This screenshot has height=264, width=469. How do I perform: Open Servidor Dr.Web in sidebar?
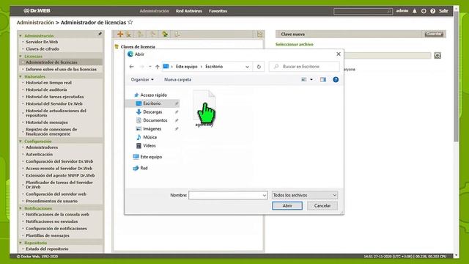click(42, 42)
